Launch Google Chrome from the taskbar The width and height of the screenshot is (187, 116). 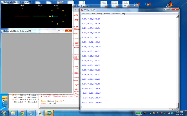(x=22, y=112)
